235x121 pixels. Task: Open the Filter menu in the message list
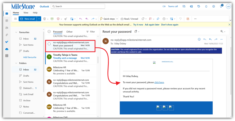91,32
